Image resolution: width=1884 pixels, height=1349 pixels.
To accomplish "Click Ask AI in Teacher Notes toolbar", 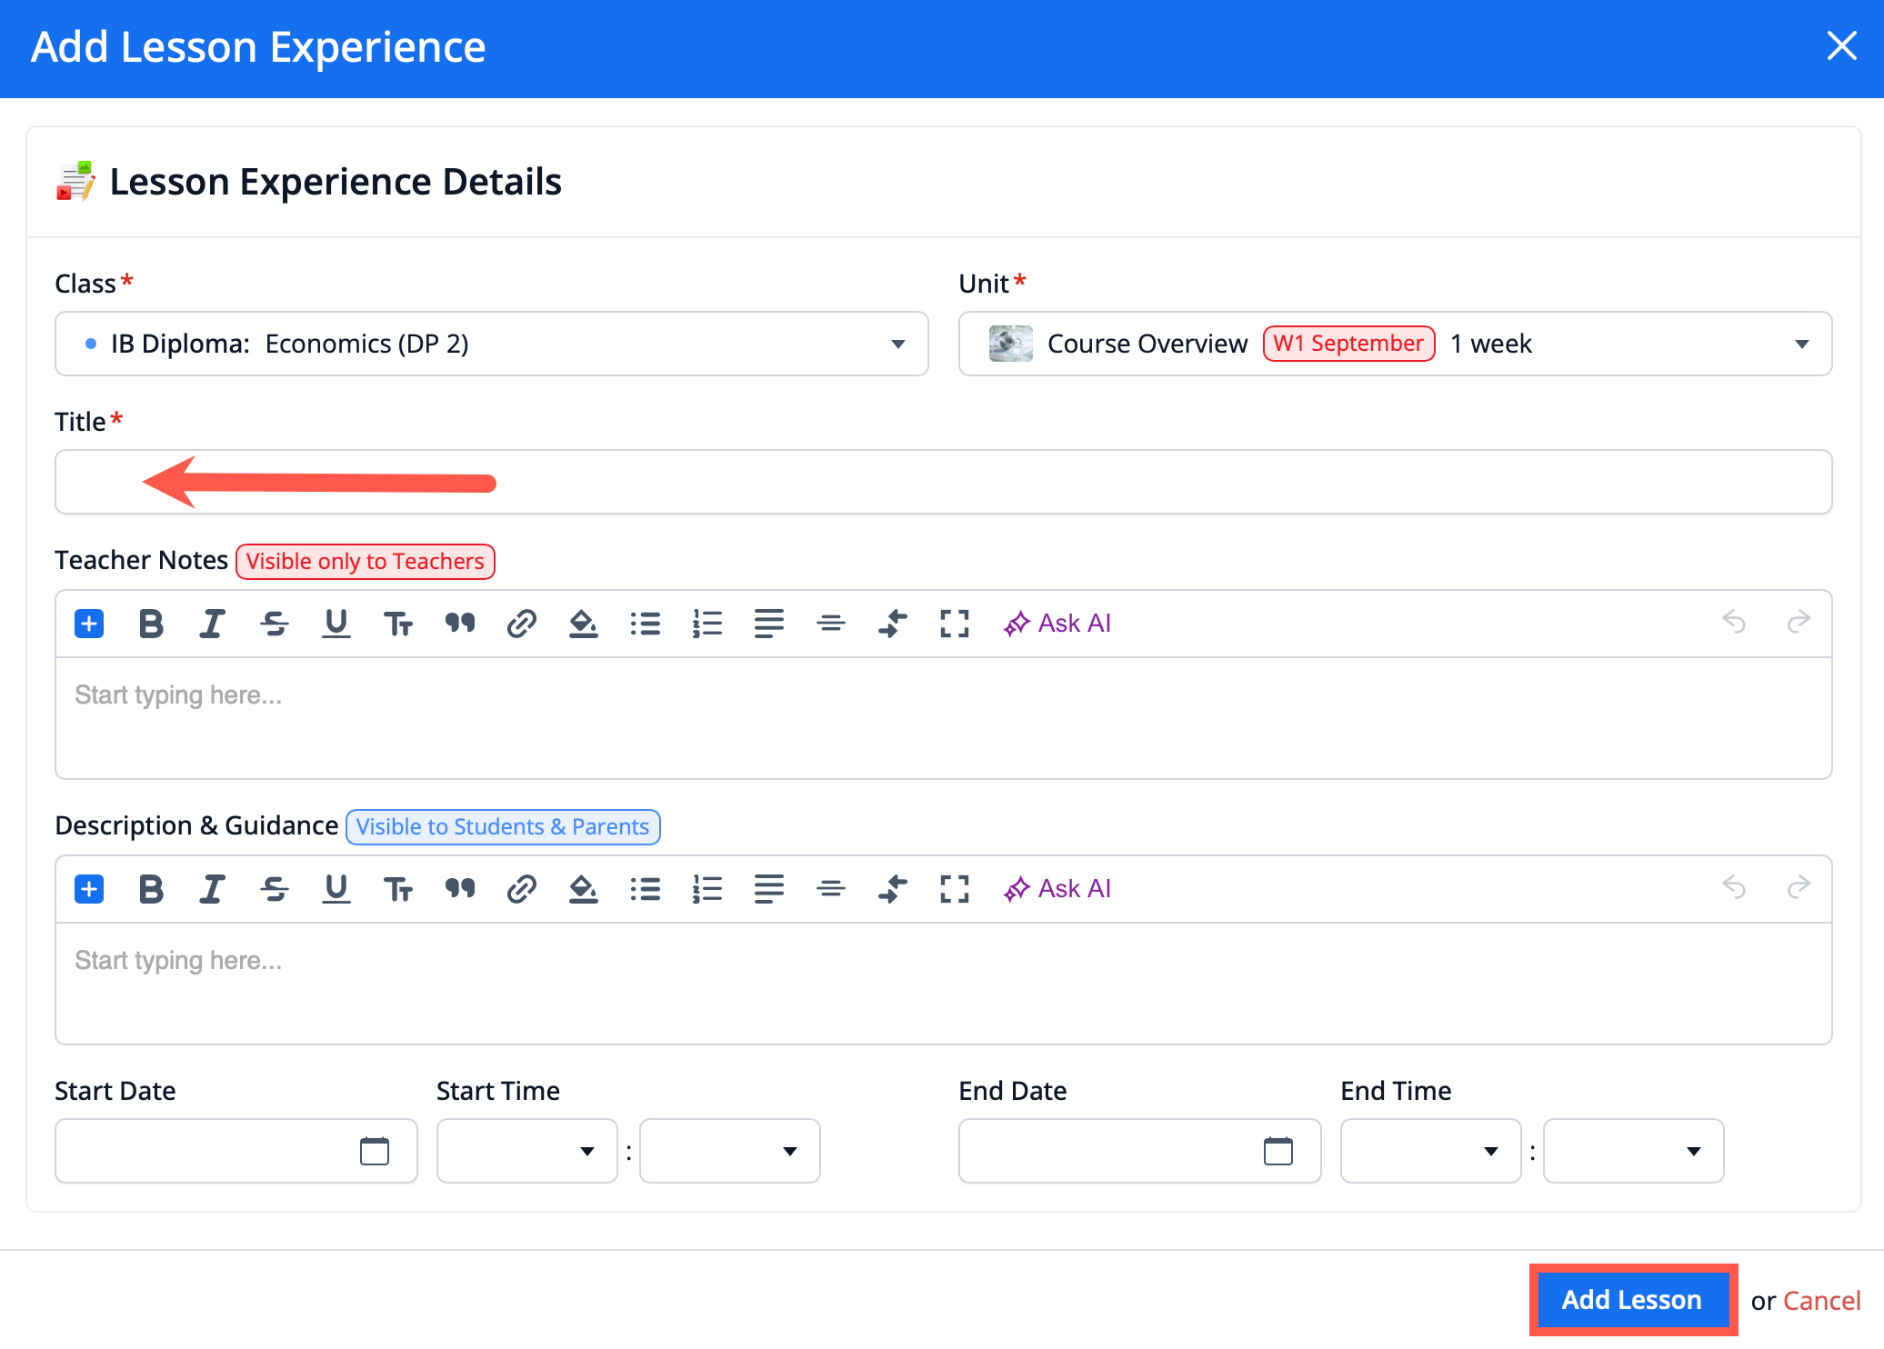I will [x=1057, y=624].
